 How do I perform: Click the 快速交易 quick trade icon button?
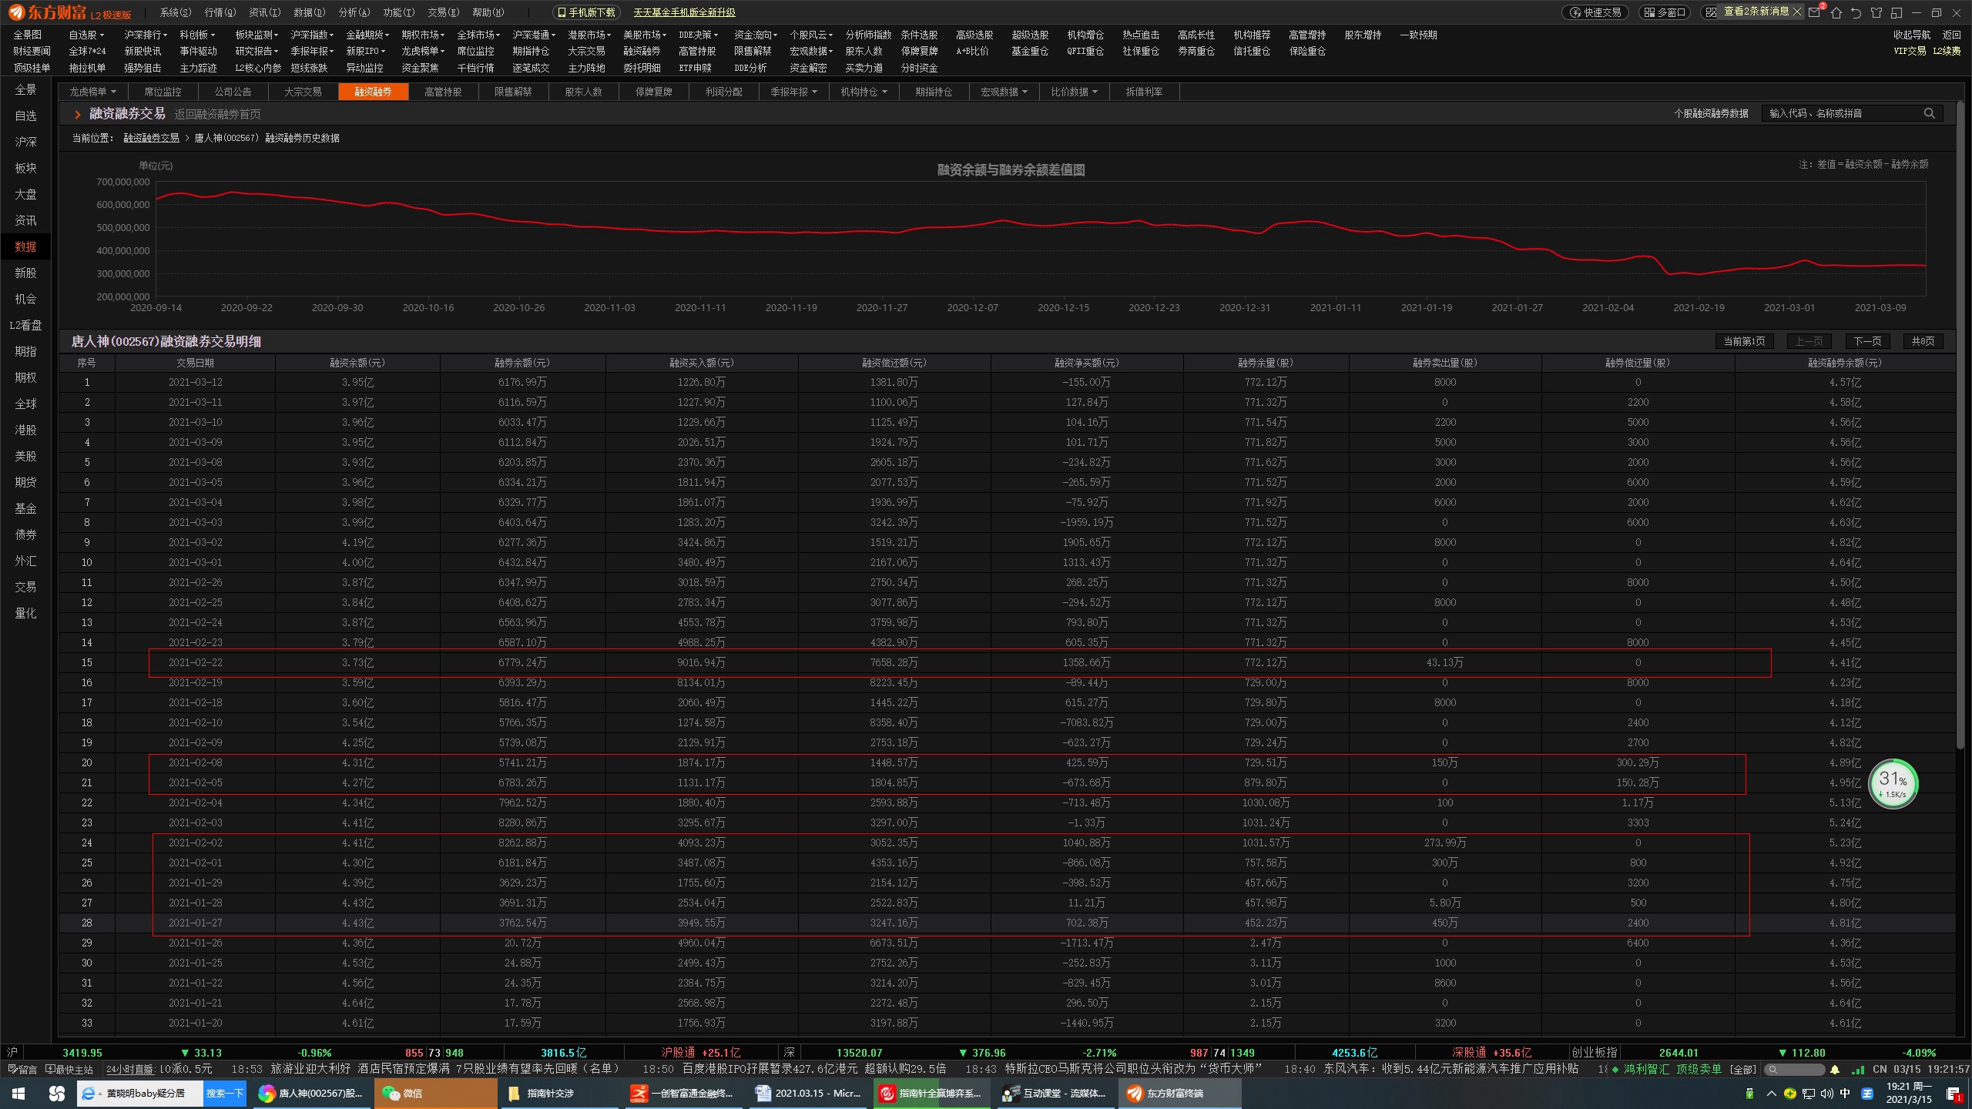[x=1595, y=12]
